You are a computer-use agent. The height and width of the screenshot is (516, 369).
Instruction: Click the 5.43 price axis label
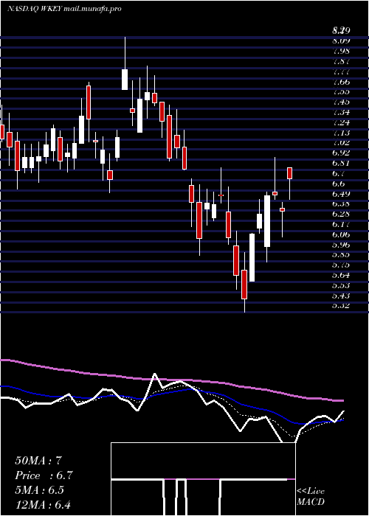pos(341,295)
